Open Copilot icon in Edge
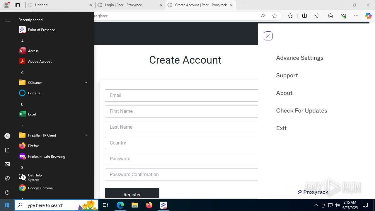375x211 pixels. (x=369, y=16)
